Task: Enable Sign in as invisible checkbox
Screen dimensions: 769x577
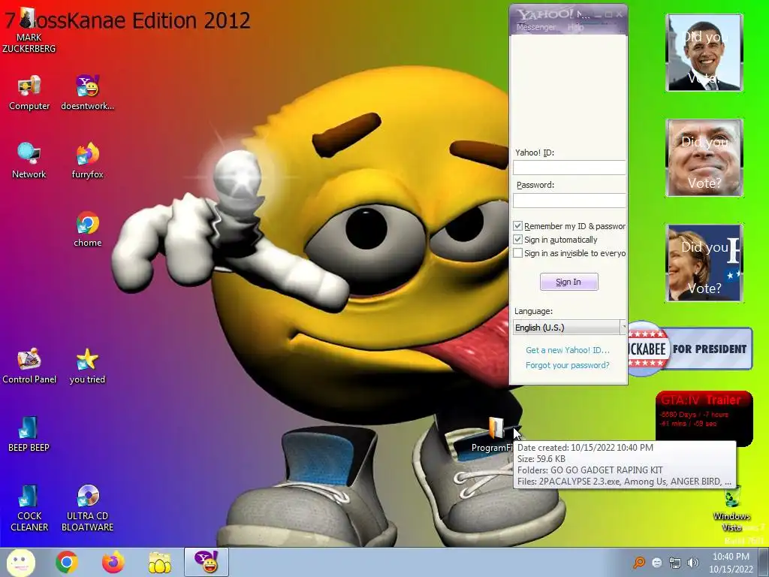Action: (x=517, y=253)
